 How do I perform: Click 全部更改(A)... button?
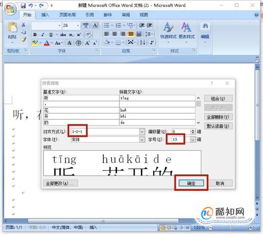pyautogui.click(x=61, y=183)
